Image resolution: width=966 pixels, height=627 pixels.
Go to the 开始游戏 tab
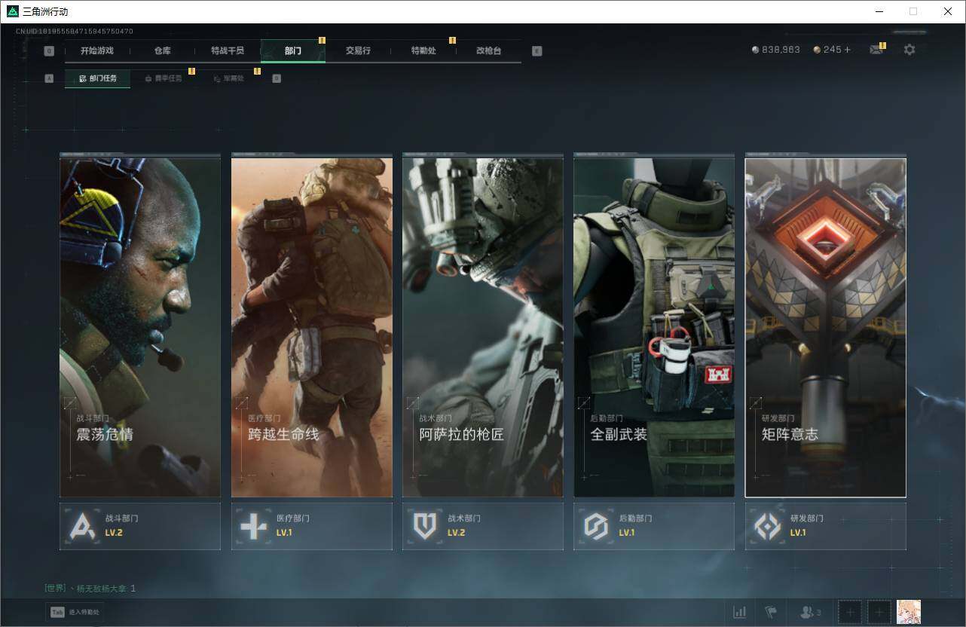pyautogui.click(x=97, y=50)
